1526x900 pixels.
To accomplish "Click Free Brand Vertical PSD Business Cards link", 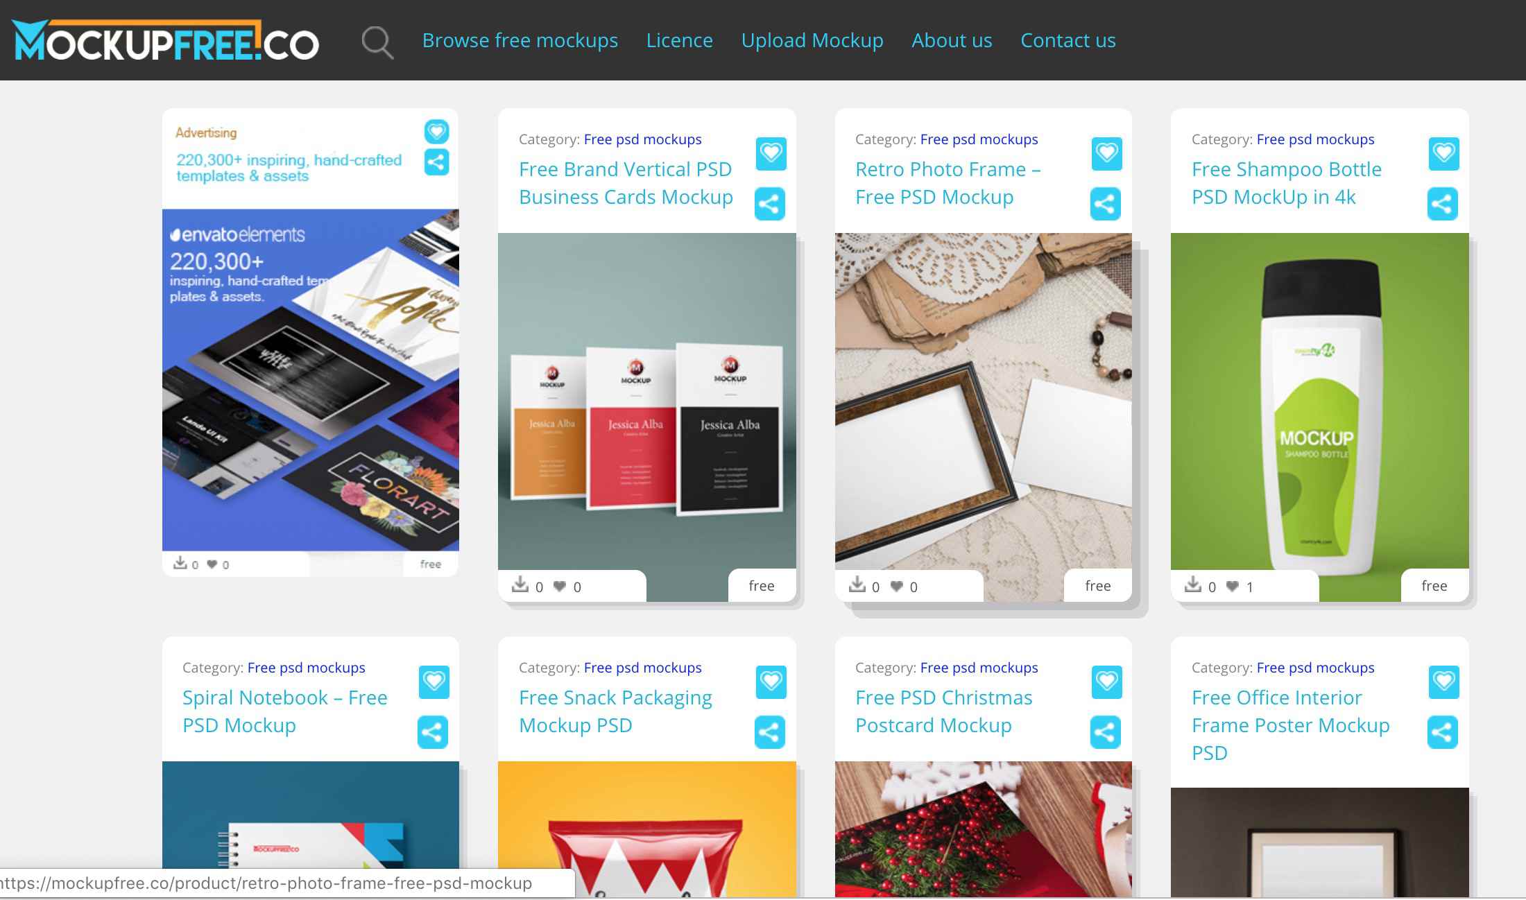I will click(627, 181).
